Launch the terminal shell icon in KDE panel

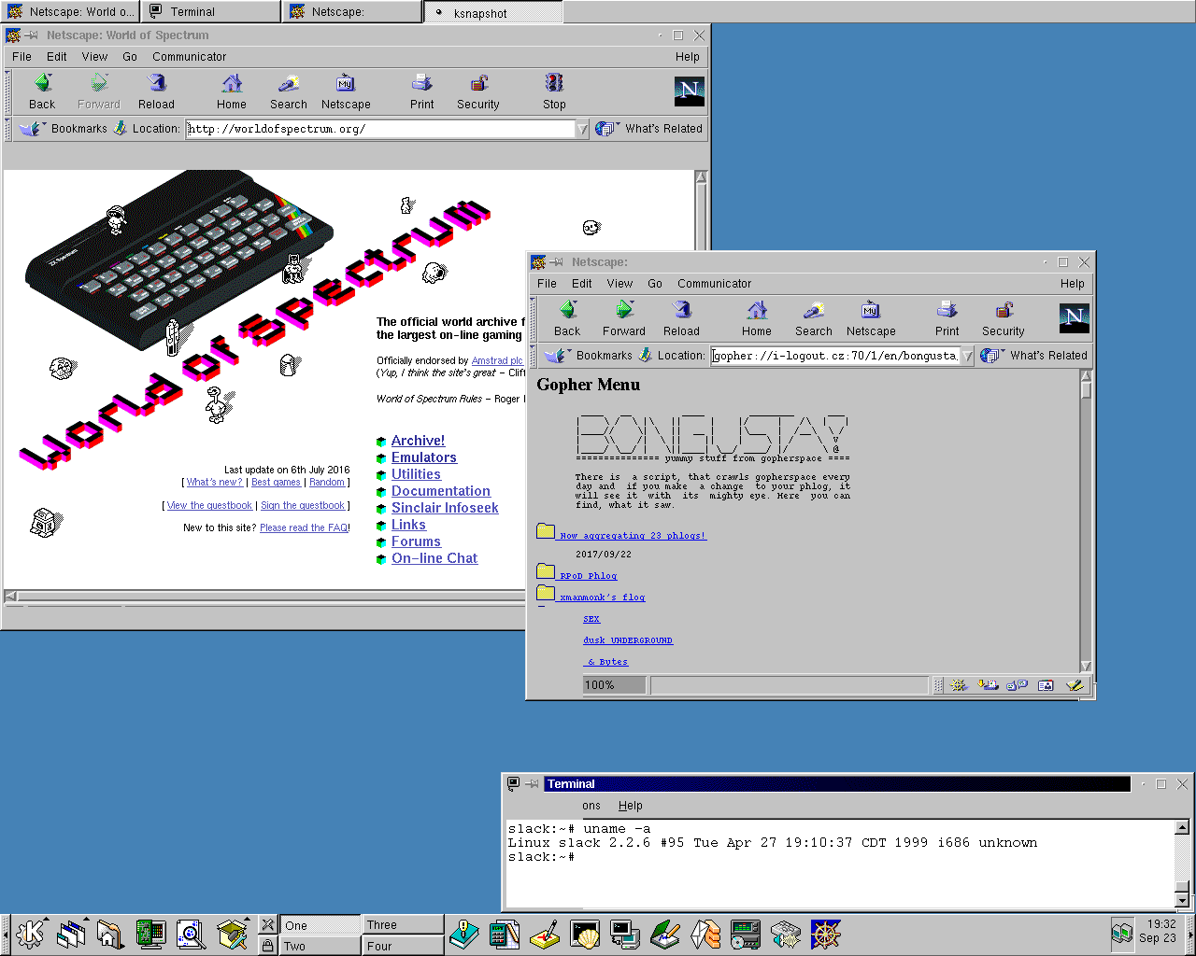click(585, 934)
